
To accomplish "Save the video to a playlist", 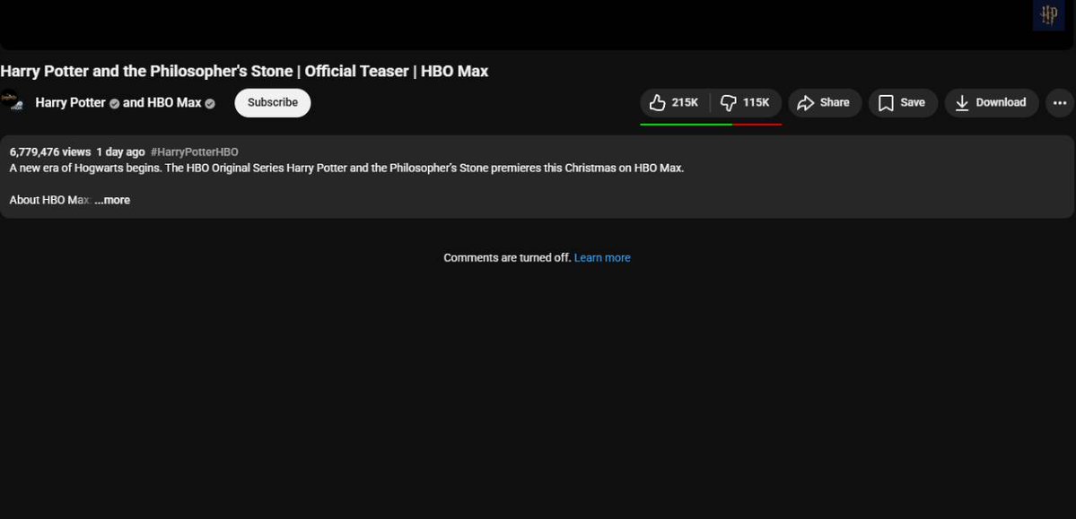I will pyautogui.click(x=903, y=103).
